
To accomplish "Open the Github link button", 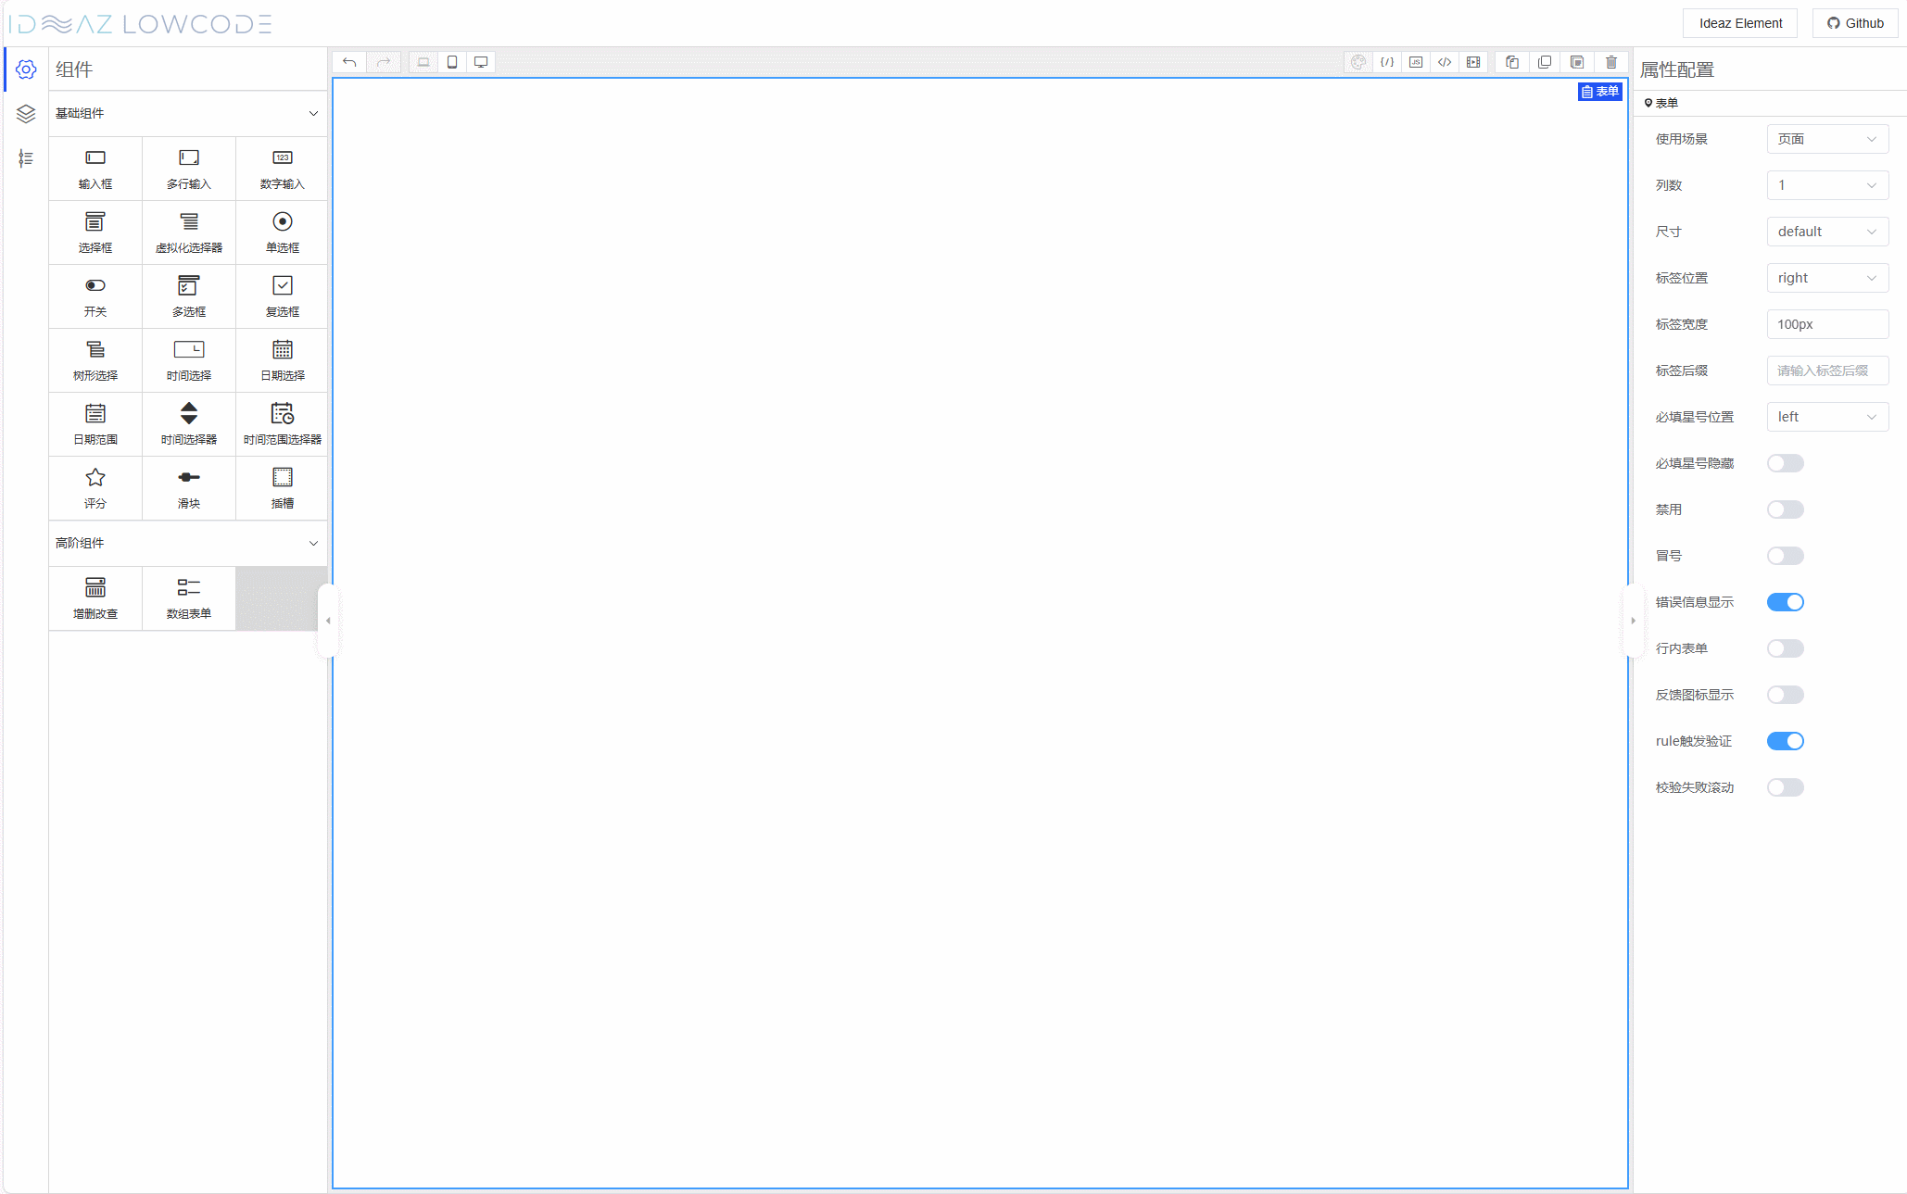I will 1855,23.
